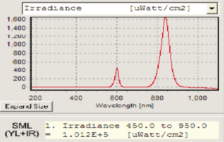224x142 pixels.
Task: Click the SML (YL+IR) label
Action: coord(22,130)
